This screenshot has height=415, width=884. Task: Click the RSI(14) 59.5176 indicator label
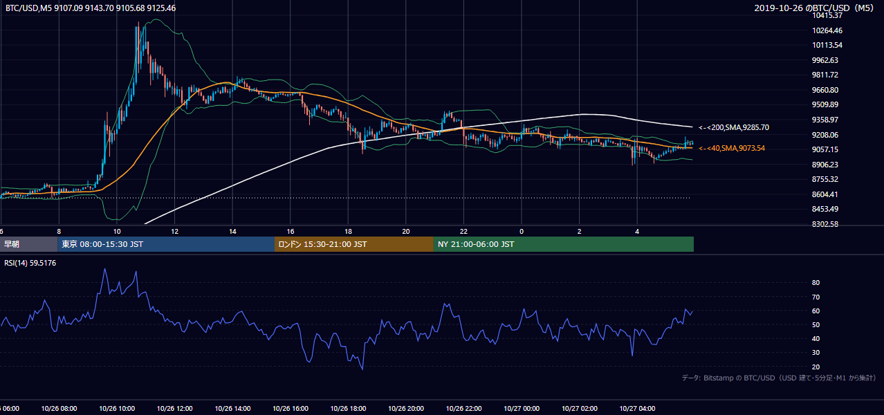click(30, 263)
